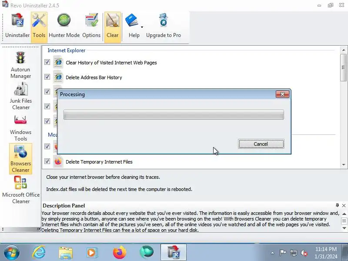Open Autorun Manager in the sidebar
The width and height of the screenshot is (348, 261).
[x=20, y=65]
